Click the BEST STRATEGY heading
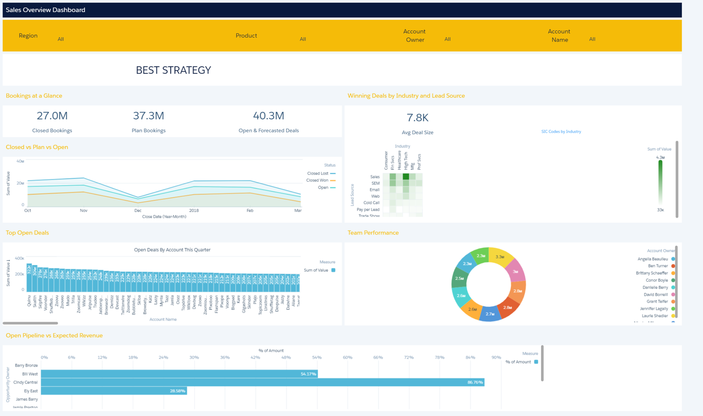 (173, 70)
